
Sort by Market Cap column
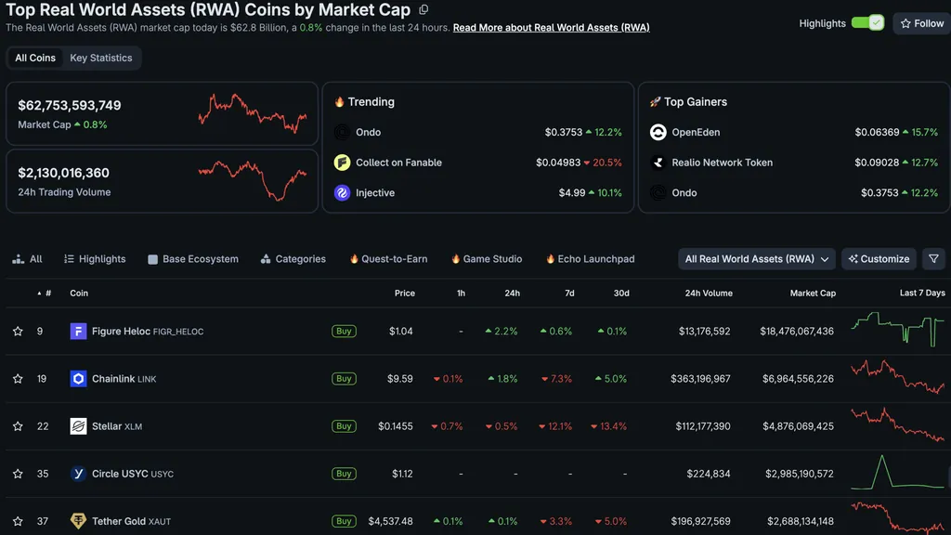coord(813,293)
